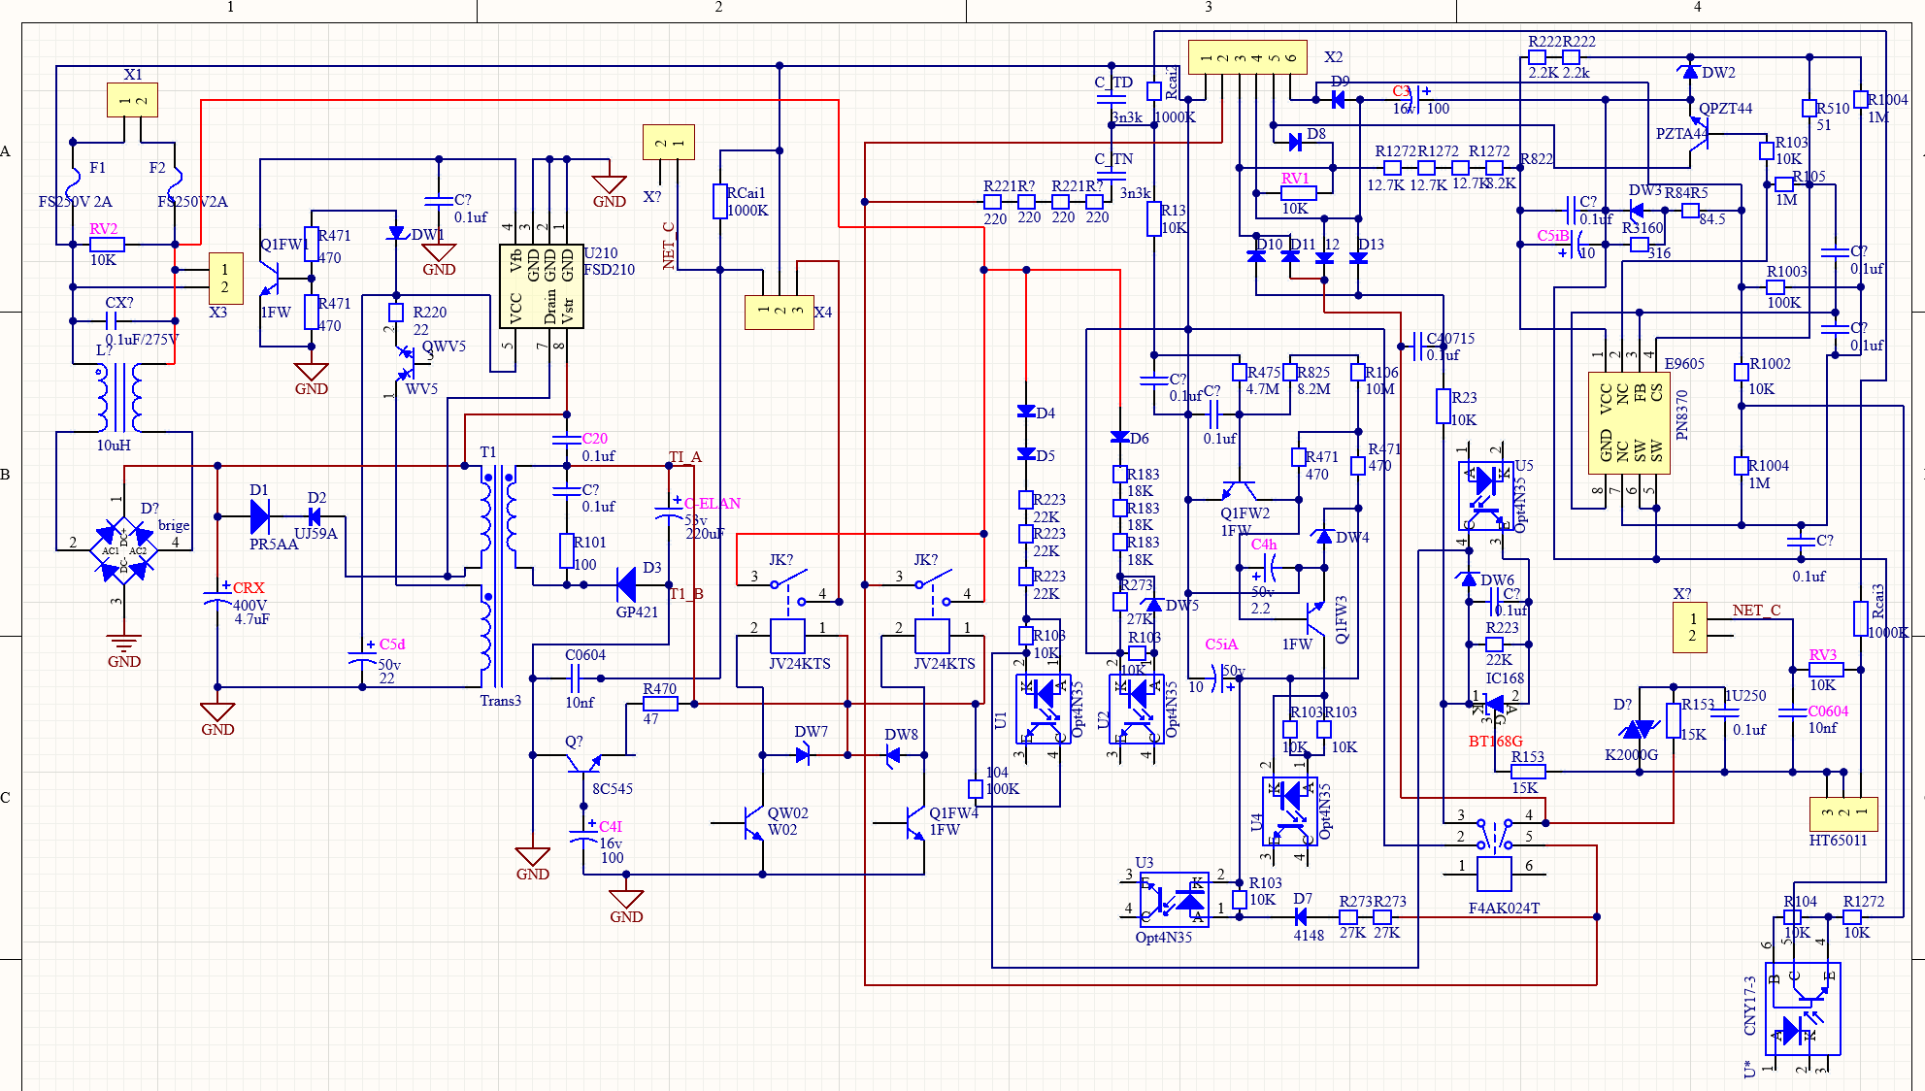Click the K2000G diode symbol
The height and width of the screenshot is (1091, 1925).
coord(1639,729)
